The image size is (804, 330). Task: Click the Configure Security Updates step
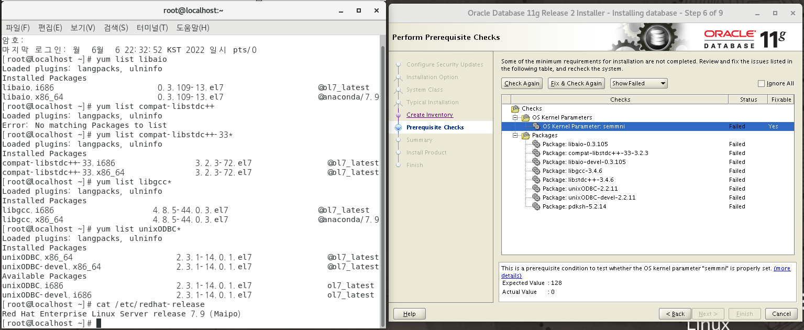point(445,64)
